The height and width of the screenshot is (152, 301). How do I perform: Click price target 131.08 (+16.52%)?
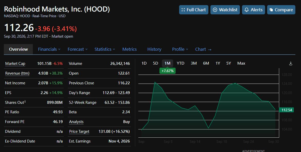click(x=114, y=131)
